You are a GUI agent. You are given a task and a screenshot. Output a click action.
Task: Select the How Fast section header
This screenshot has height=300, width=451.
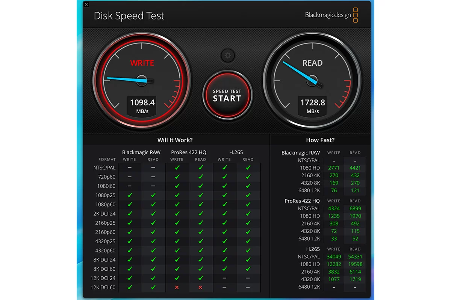pyautogui.click(x=320, y=140)
